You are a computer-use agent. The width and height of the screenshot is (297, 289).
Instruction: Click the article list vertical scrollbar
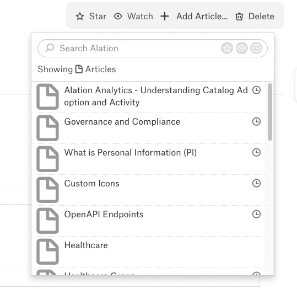(270, 112)
